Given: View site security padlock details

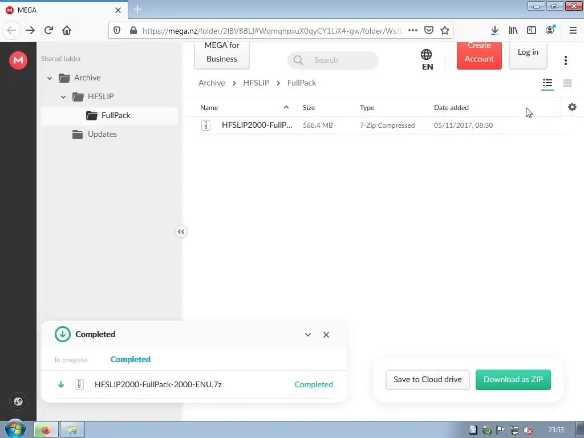Looking at the screenshot, I should (x=133, y=31).
